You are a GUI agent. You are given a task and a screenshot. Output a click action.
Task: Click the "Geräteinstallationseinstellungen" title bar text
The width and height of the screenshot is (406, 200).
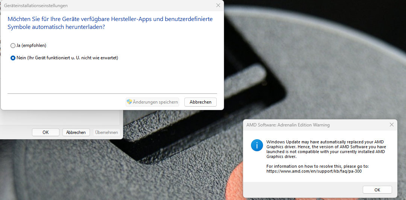tap(36, 5)
